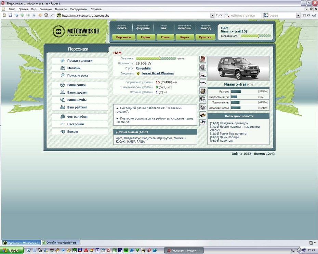Click the Nissan x-trail car photo
This screenshot has height=254, width=318.
coord(238,69)
